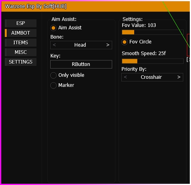Click the Bone: label

[57, 37]
